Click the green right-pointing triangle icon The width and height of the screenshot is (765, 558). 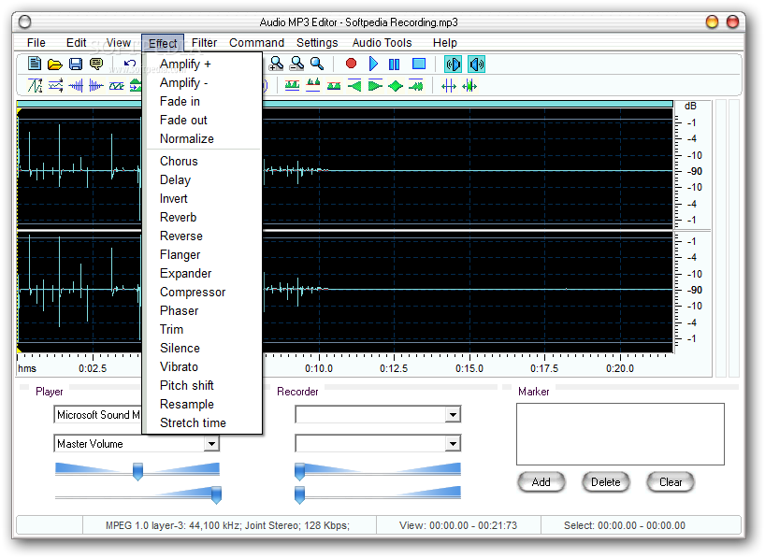pyautogui.click(x=375, y=86)
